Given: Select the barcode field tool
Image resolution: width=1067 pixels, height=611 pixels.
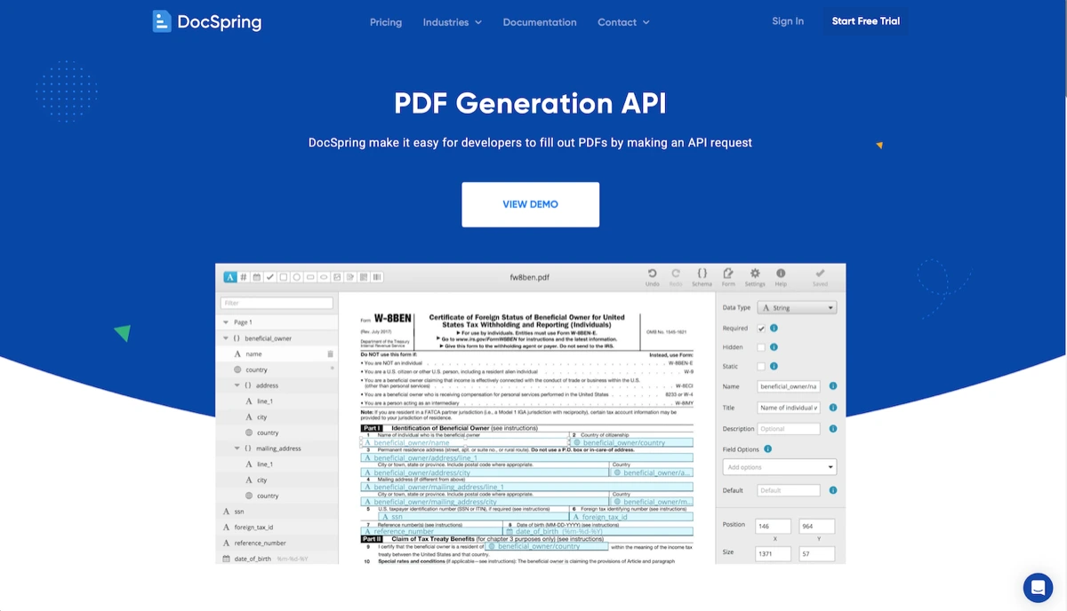Looking at the screenshot, I should click(377, 277).
